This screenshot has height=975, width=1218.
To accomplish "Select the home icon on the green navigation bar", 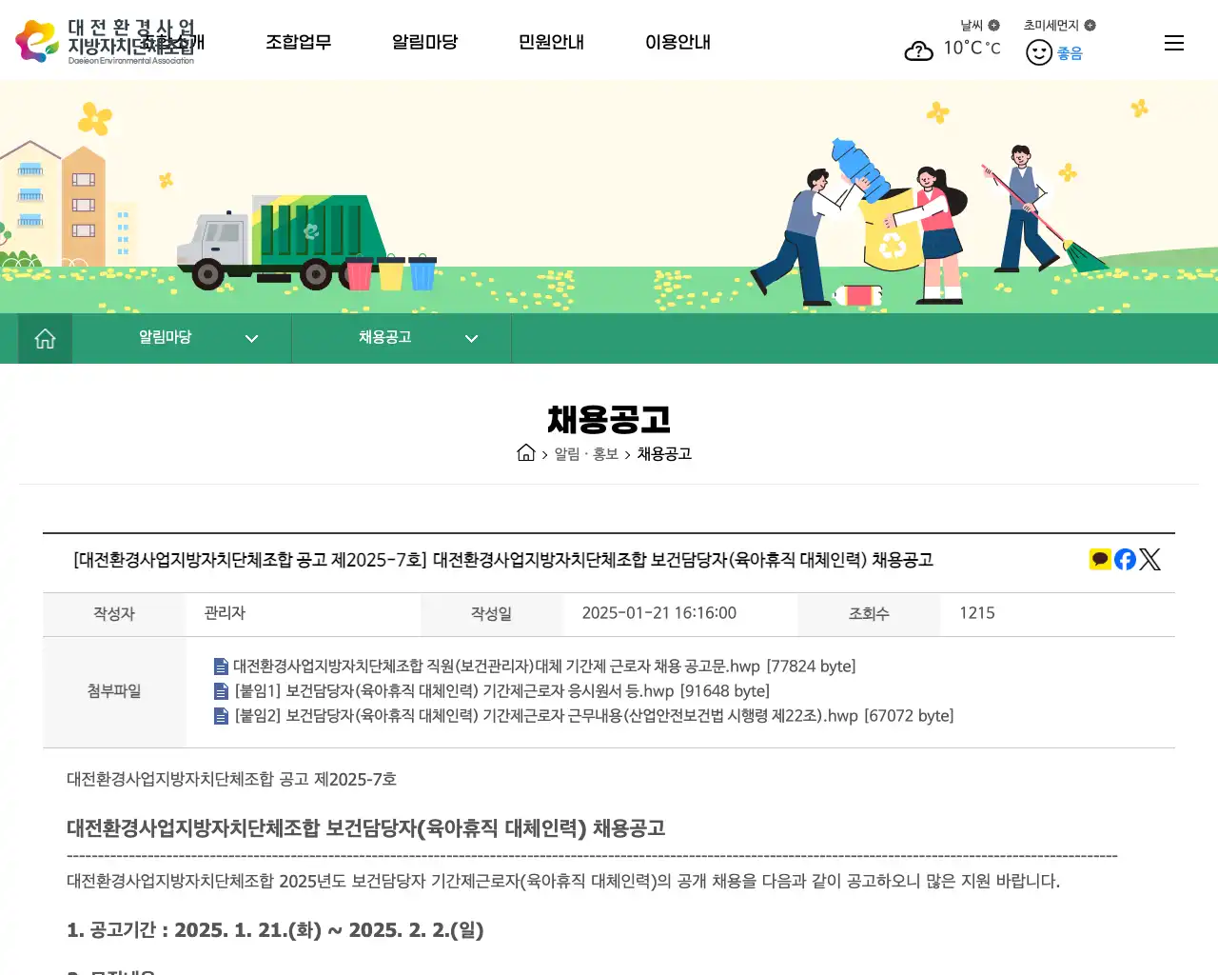I will (x=44, y=338).
